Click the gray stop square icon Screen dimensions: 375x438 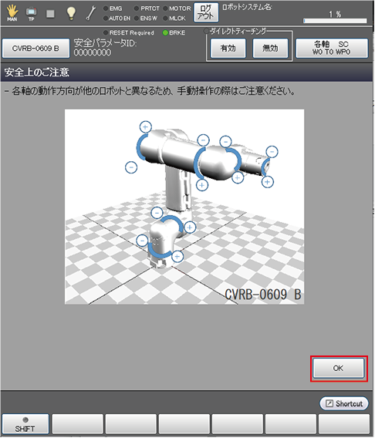50,13
